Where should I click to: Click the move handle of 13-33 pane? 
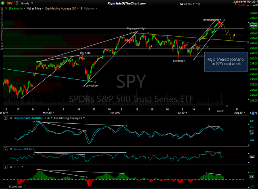point(11,167)
